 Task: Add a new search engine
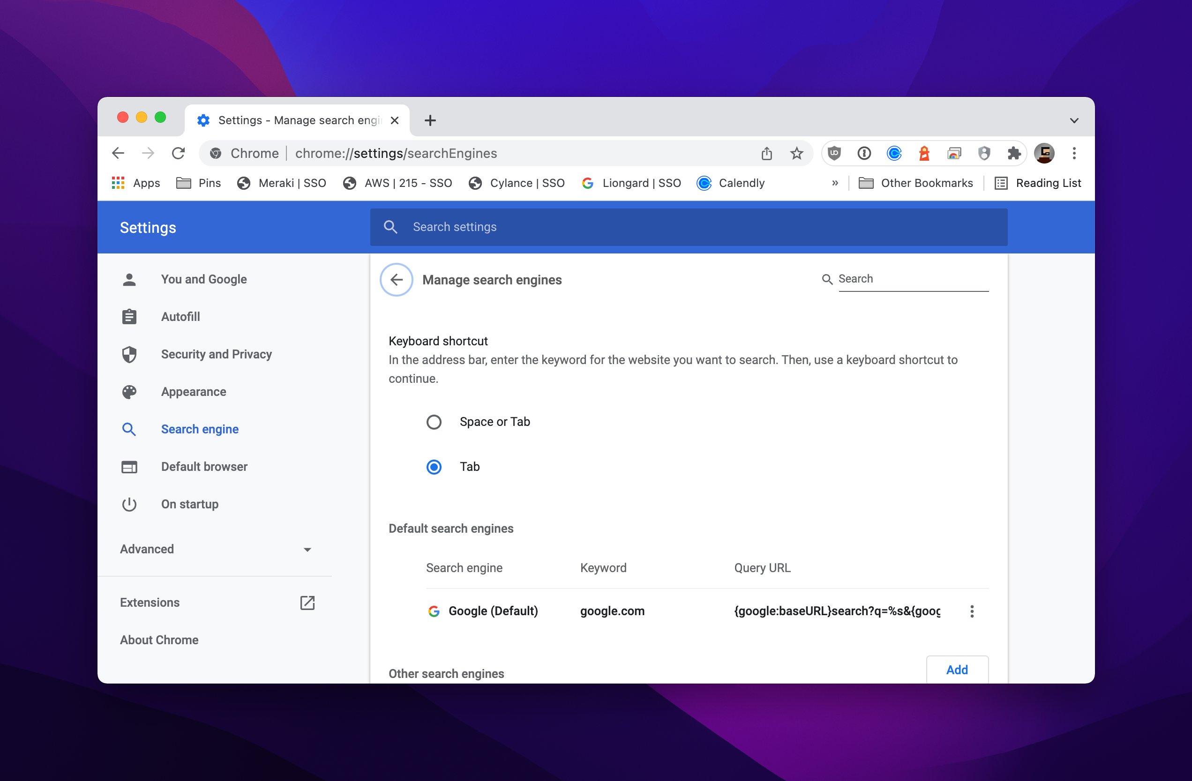point(957,669)
